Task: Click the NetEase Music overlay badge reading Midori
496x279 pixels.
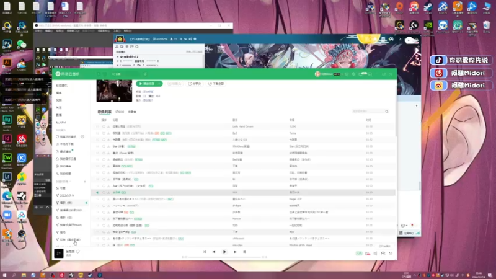Action: [461, 73]
